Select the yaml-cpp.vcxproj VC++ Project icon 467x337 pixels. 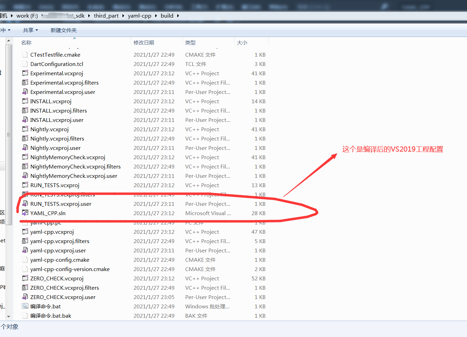pos(25,232)
